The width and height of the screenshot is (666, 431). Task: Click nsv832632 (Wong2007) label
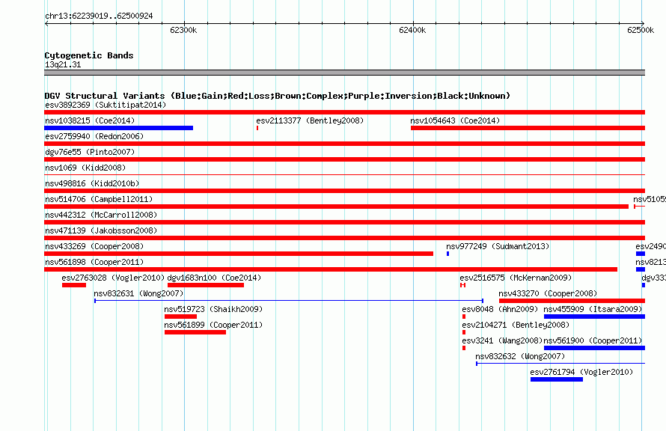click(x=520, y=356)
